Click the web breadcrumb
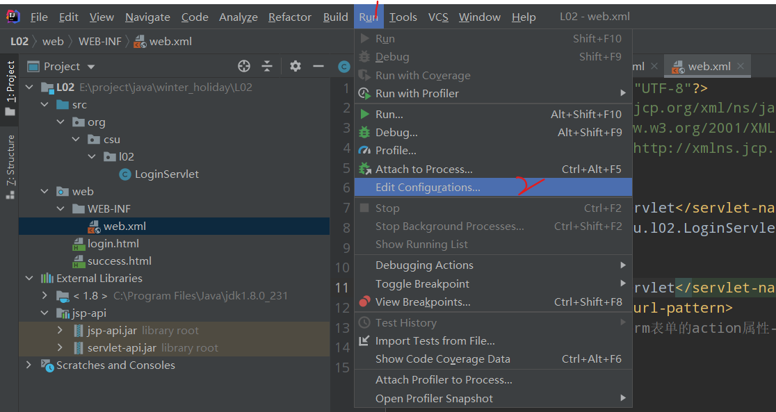Screen dimensions: 776x412 53,42
